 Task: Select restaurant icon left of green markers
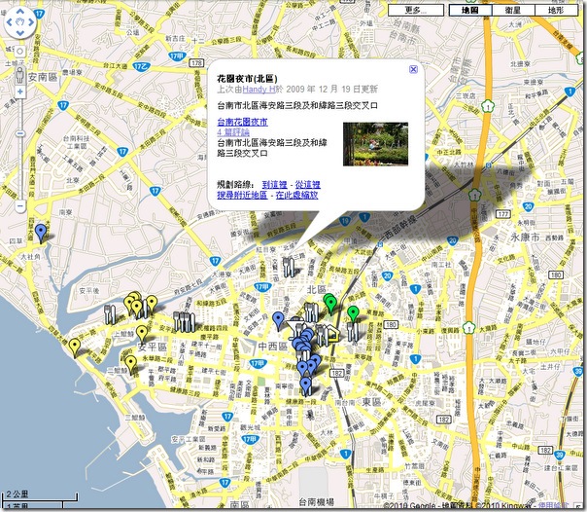(311, 311)
